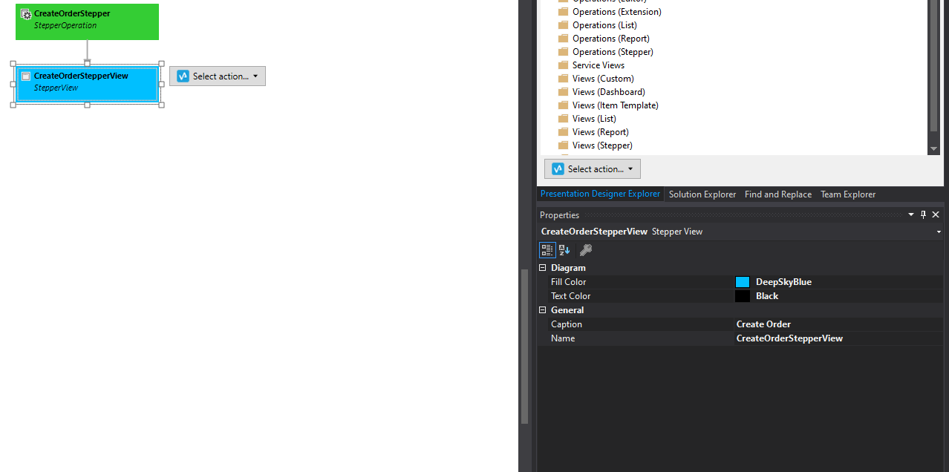This screenshot has height=472, width=949.
Task: Switch to the Find and Replace tab
Action: (x=778, y=194)
